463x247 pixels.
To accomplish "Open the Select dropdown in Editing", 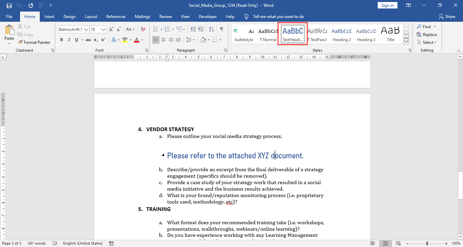I will pyautogui.click(x=427, y=42).
